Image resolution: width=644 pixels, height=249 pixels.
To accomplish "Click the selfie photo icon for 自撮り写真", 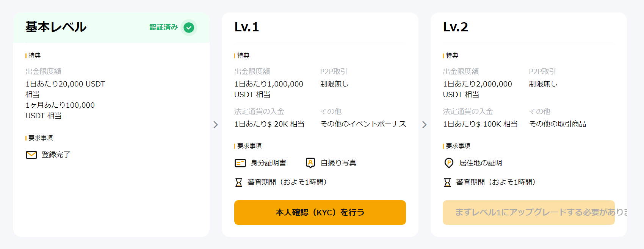I will [x=310, y=163].
